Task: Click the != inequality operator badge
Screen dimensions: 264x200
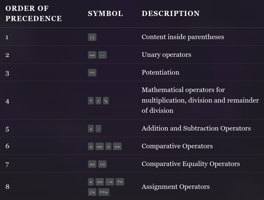Action: pyautogui.click(x=102, y=164)
